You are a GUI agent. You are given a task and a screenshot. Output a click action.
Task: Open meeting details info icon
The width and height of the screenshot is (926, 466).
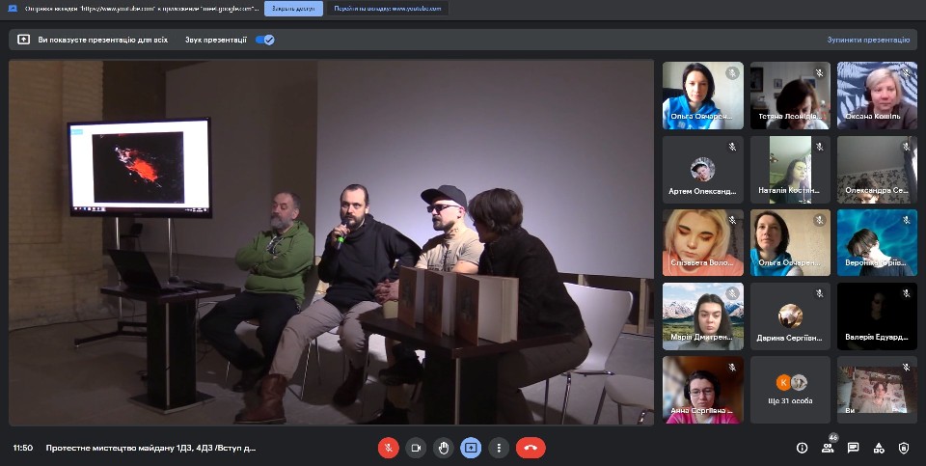802,448
